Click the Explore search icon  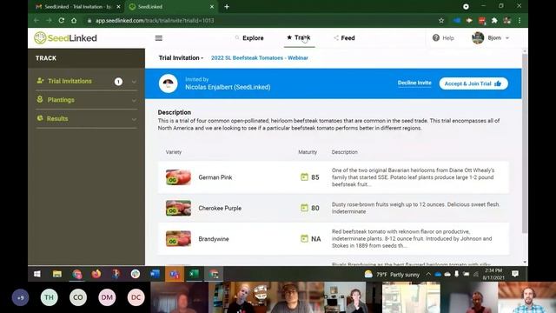tap(237, 37)
